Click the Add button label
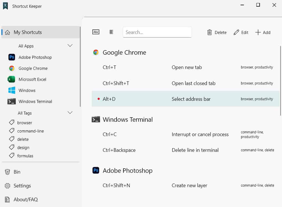 pos(267,33)
